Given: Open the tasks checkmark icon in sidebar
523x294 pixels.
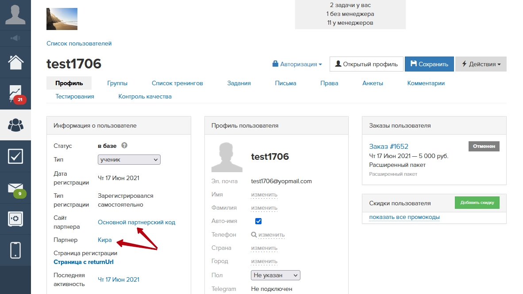Looking at the screenshot, I should coord(15,156).
